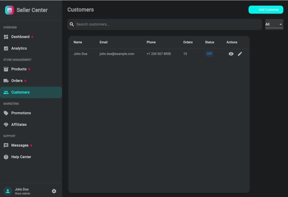Viewport: 288px width, 197px height.
Task: Go to the Affiliates page
Action: (19, 124)
